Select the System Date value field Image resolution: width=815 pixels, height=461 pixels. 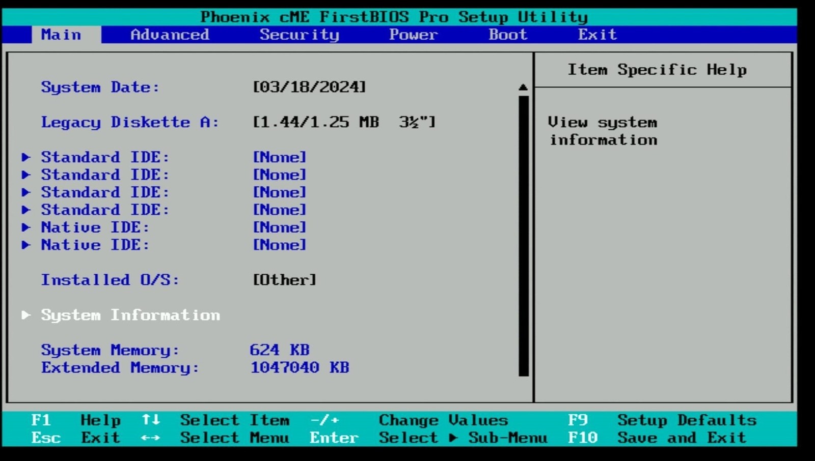pos(310,87)
